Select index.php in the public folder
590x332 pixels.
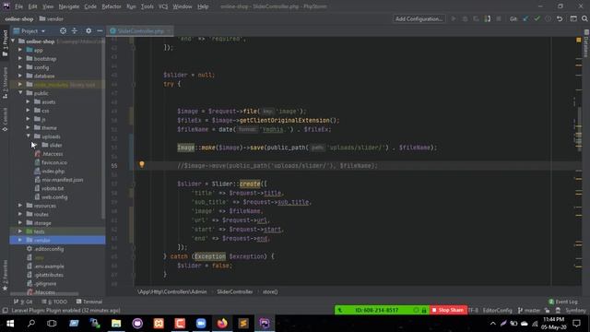(x=53, y=171)
